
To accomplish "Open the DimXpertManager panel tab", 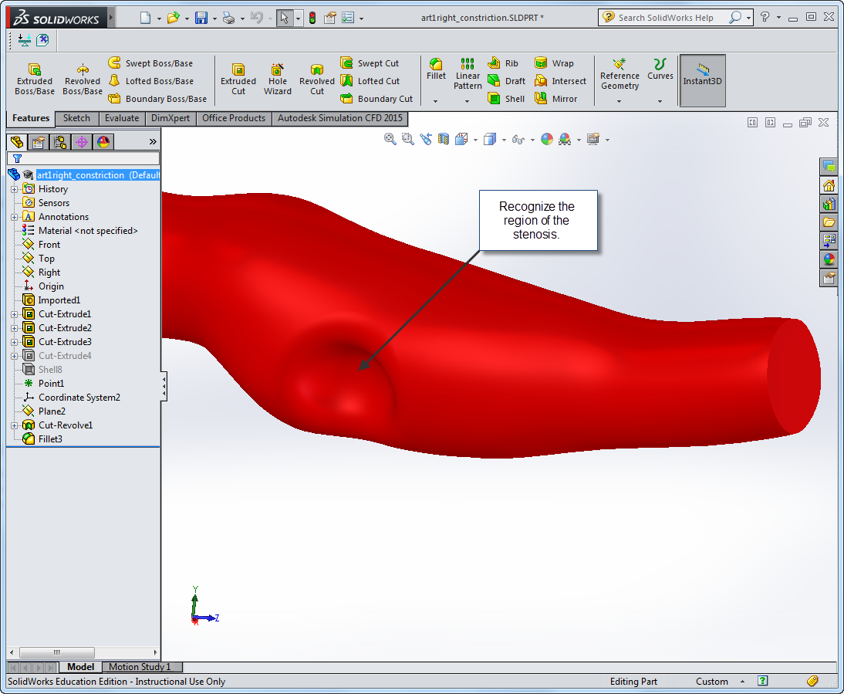I will click(x=81, y=142).
